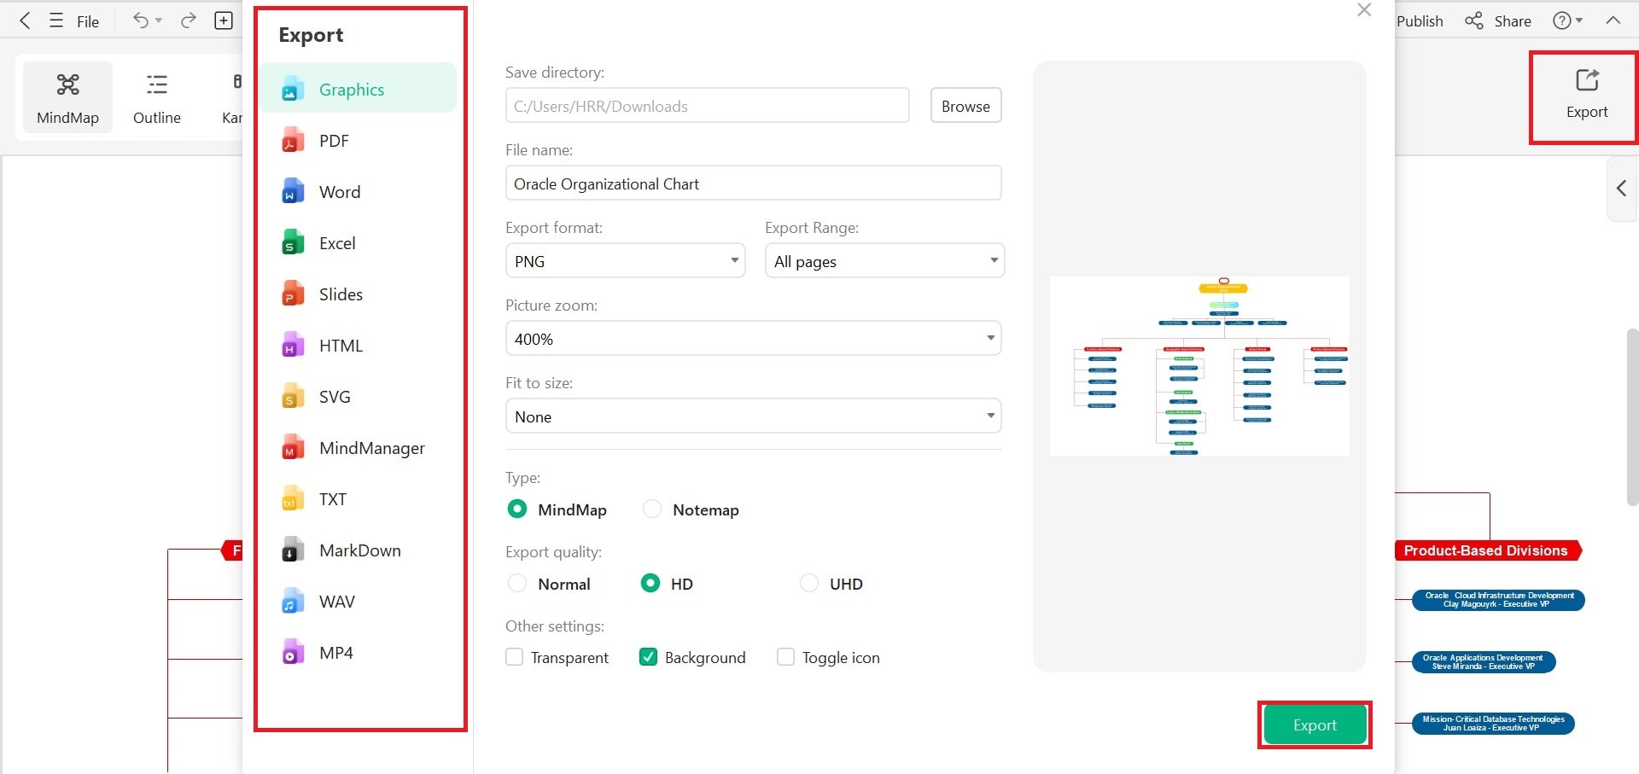This screenshot has width=1639, height=774.
Task: Select the Oracle Applications Development node
Action: tap(1483, 662)
